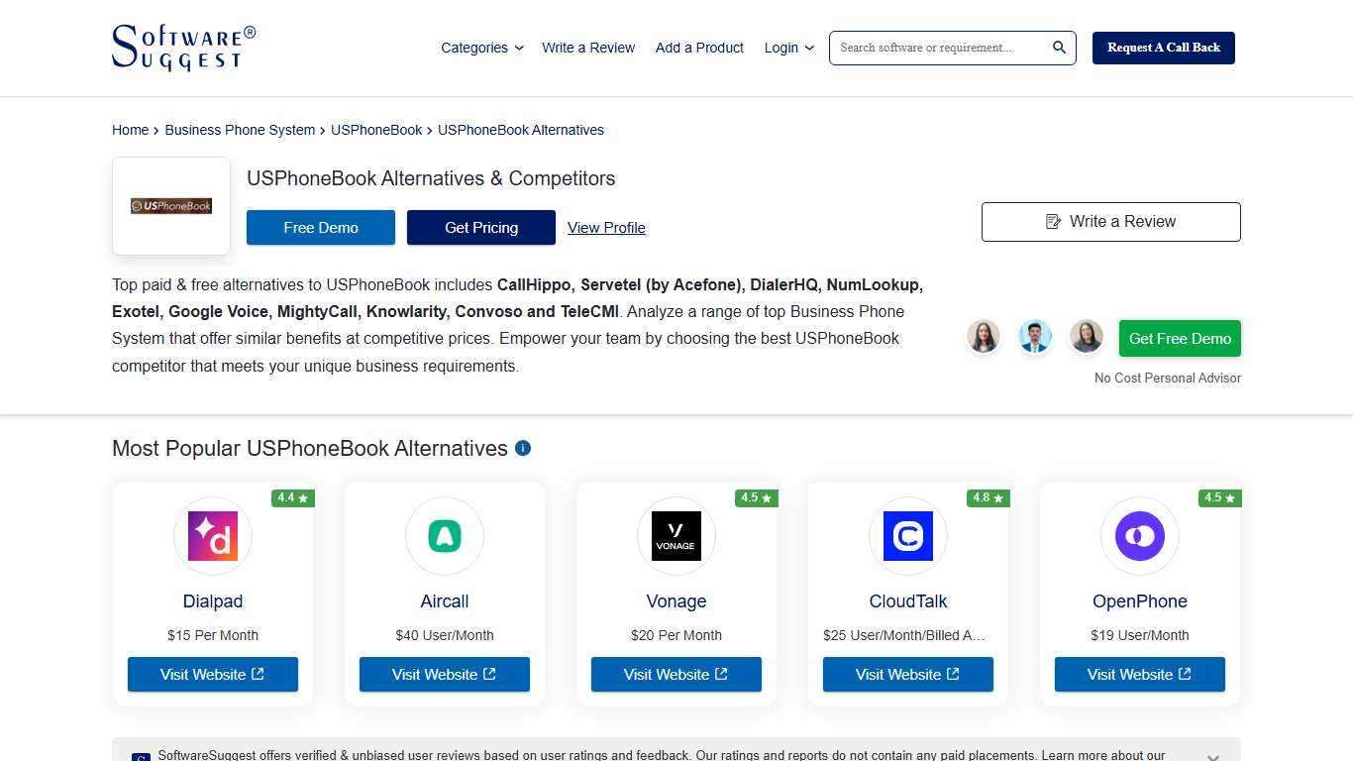Click the Aircall logo
1353x761 pixels.
444,536
